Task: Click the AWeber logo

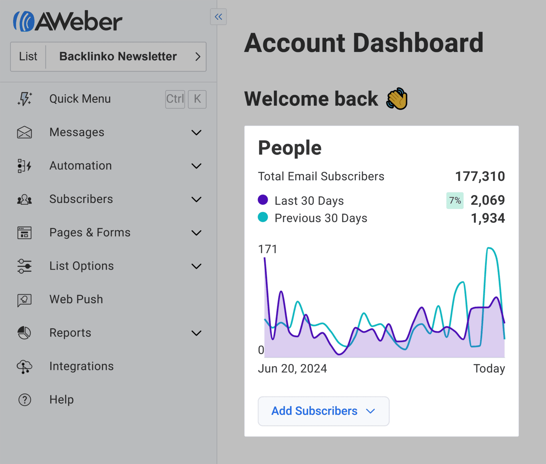Action: 68,21
